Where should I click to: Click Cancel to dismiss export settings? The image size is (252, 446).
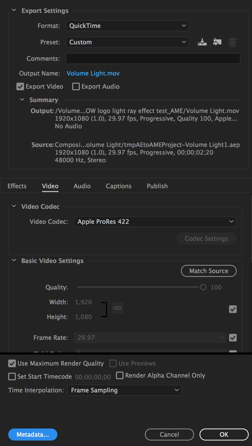[169, 435]
